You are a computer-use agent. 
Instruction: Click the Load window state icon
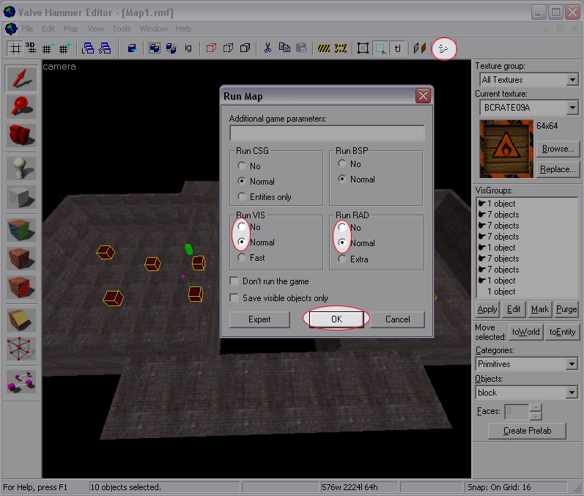[88, 48]
